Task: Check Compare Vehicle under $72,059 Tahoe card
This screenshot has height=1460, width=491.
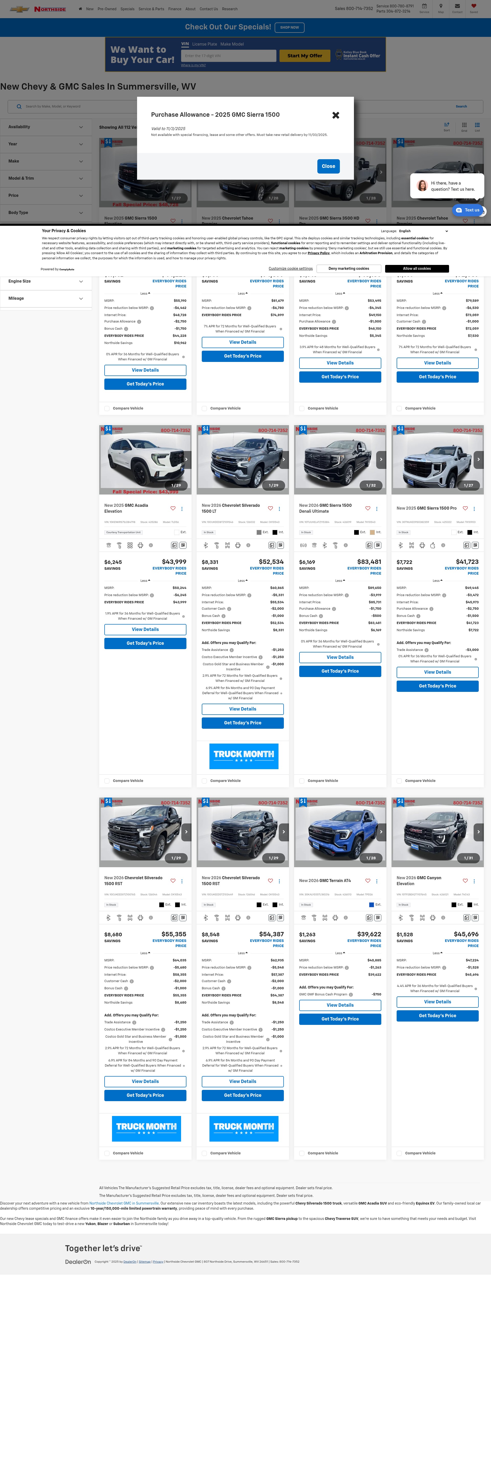Action: tap(399, 409)
